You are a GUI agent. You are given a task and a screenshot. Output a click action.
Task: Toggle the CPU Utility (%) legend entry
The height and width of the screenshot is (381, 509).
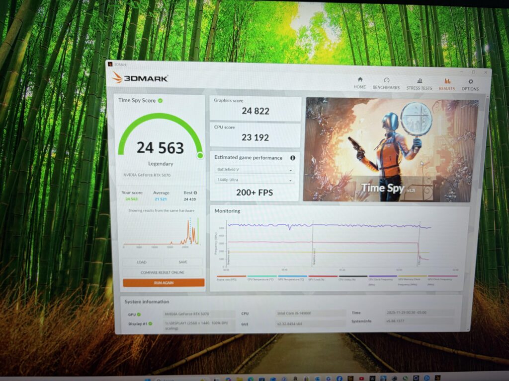pyautogui.click(x=352, y=278)
